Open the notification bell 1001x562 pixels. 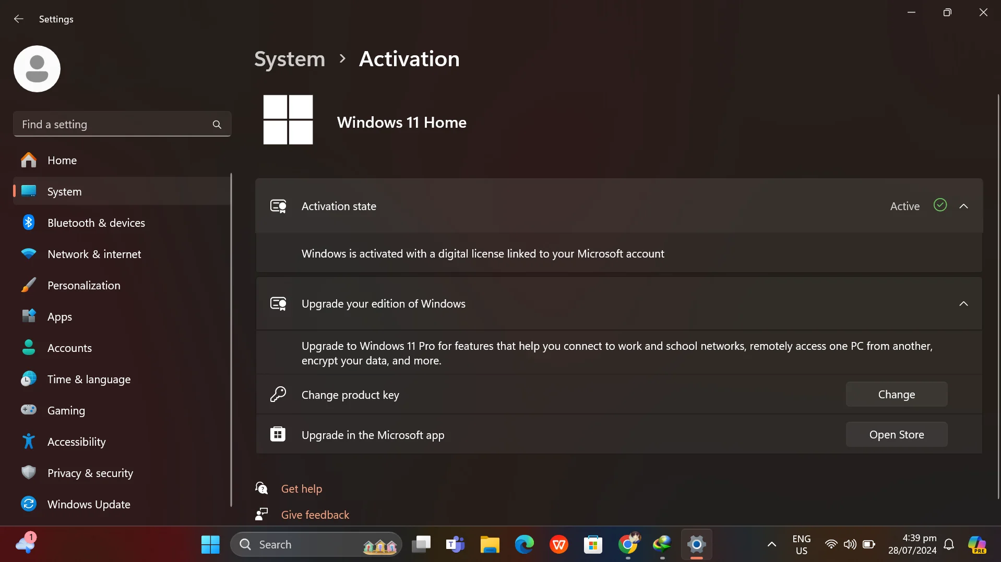pos(949,545)
